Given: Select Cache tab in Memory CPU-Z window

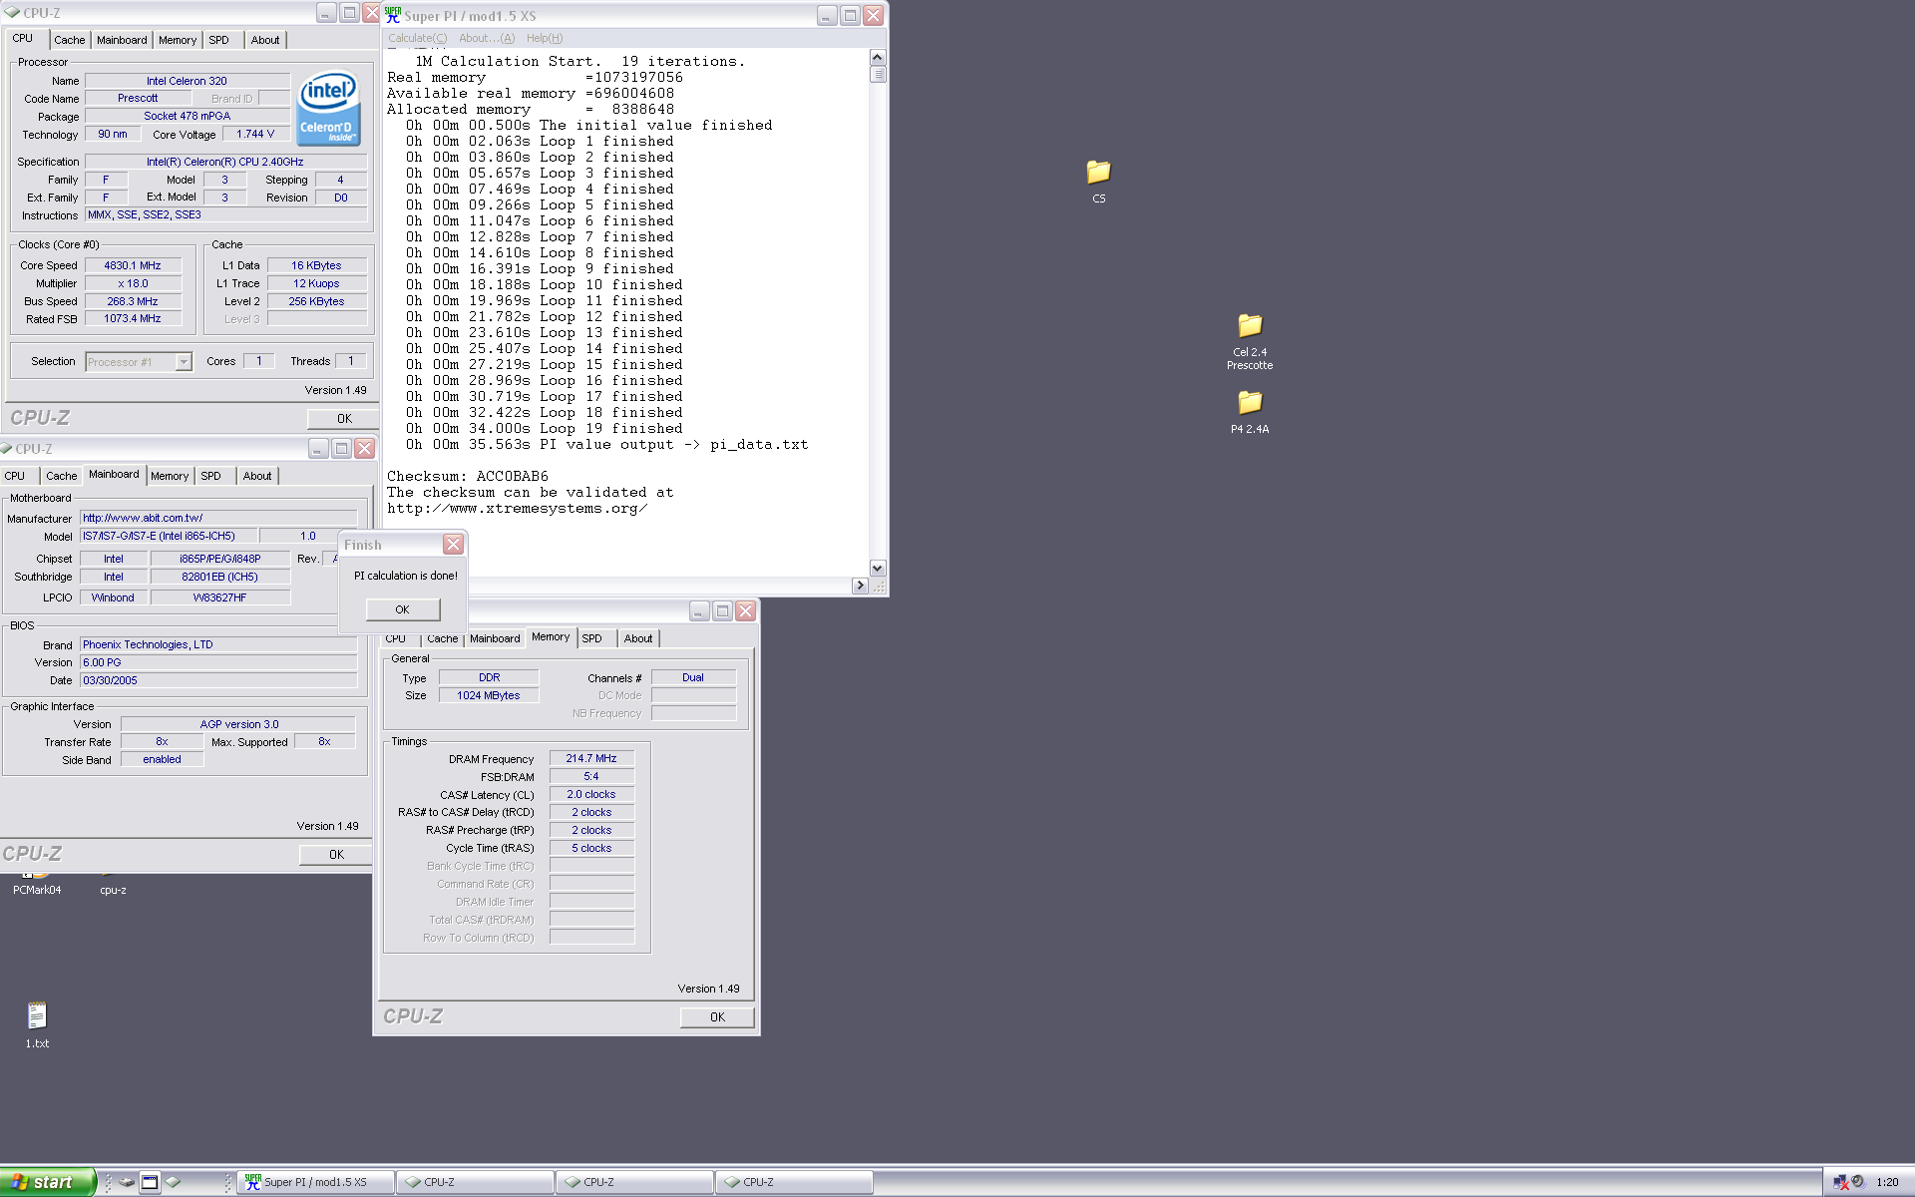Looking at the screenshot, I should [443, 638].
